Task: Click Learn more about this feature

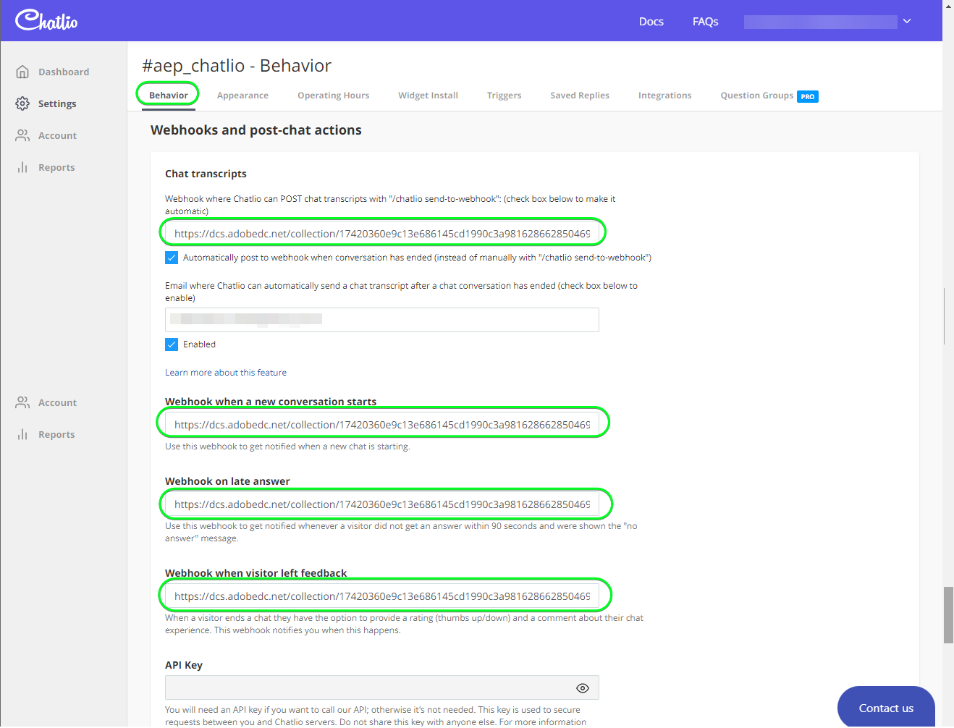Action: (226, 373)
